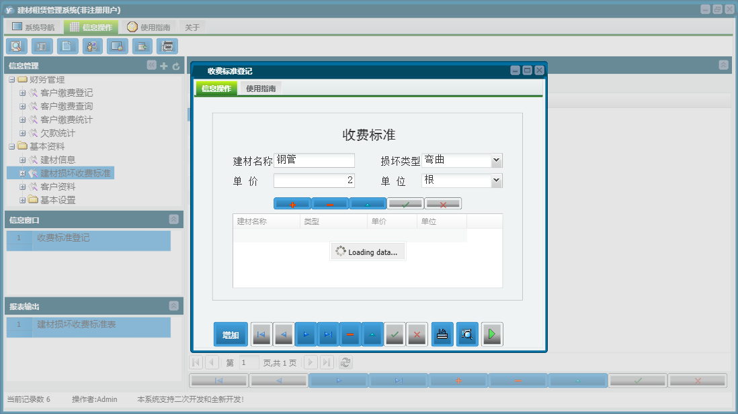This screenshot has width=738, height=414.
Task: Open the 损坏类型 dropdown
Action: tap(496, 160)
